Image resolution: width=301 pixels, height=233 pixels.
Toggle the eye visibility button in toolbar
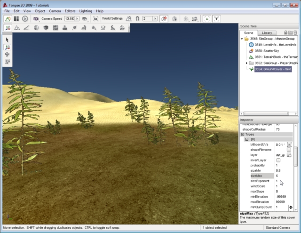pos(85,18)
